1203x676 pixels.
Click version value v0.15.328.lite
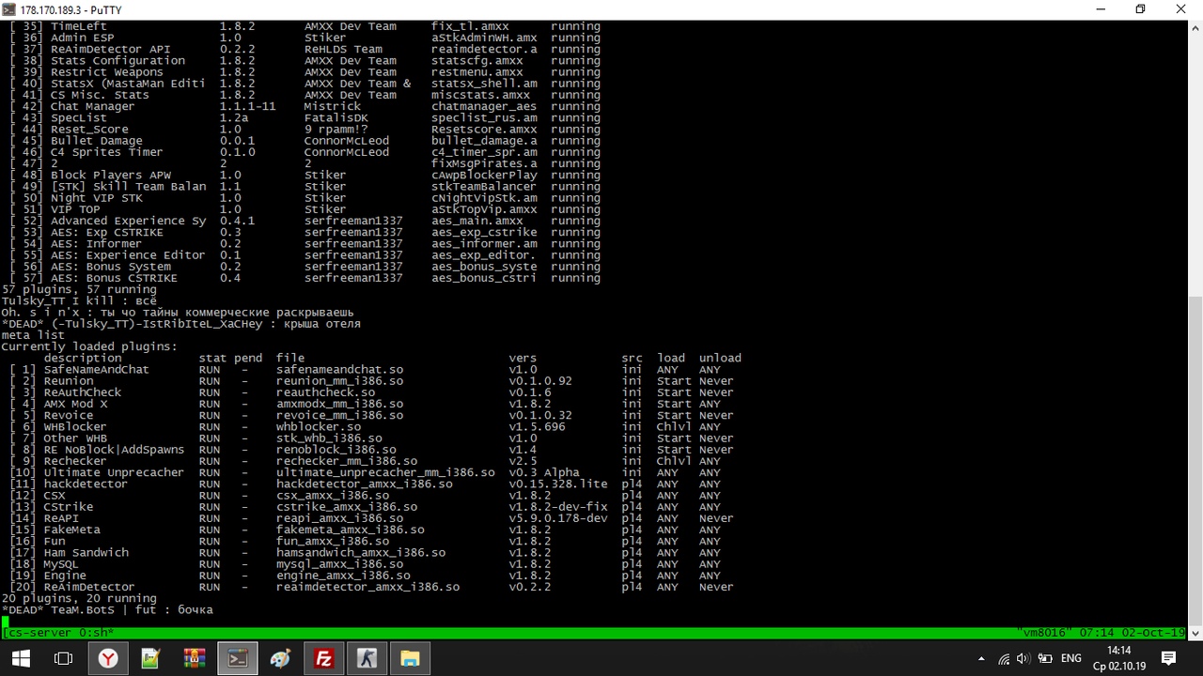point(558,484)
